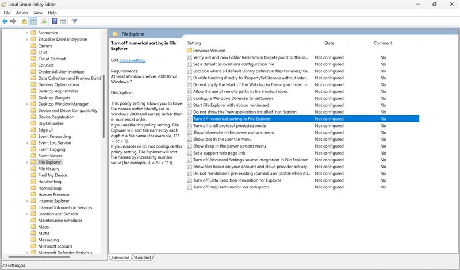Toggle the Show/Hide Console Tree button
This screenshot has width=460, height=270.
[x=33, y=21]
